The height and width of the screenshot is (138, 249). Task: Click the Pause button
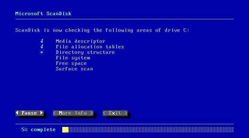click(29, 113)
